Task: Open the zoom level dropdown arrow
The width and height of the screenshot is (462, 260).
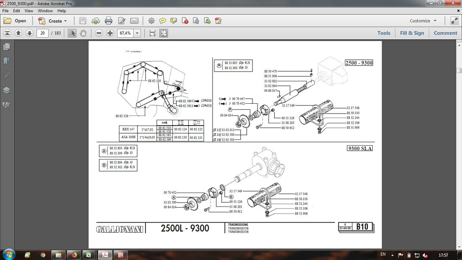Action: point(137,33)
